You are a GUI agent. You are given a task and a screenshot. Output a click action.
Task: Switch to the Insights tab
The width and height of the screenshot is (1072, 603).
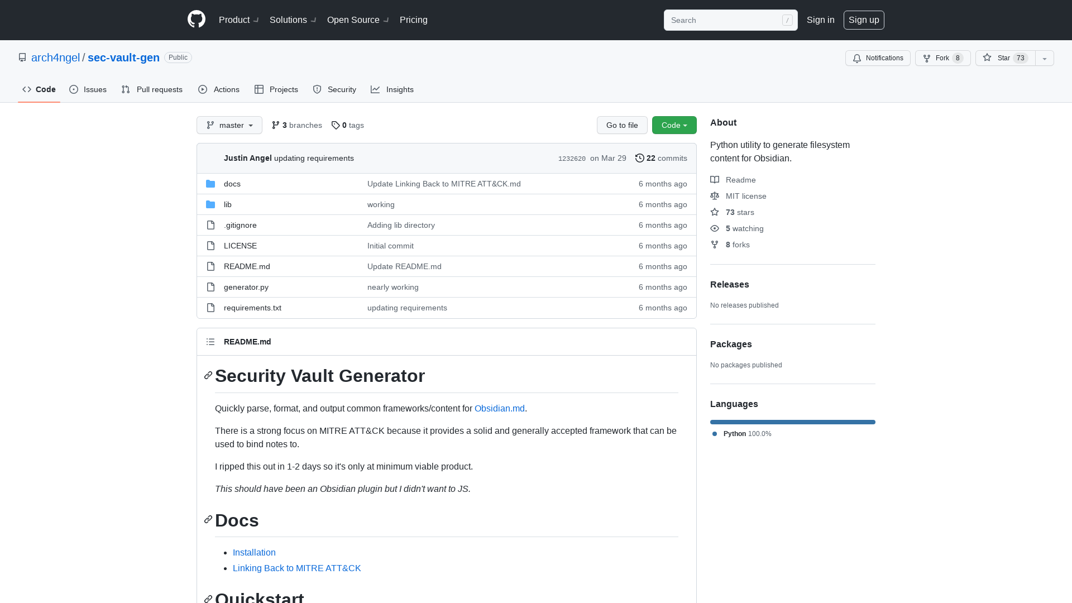point(393,89)
